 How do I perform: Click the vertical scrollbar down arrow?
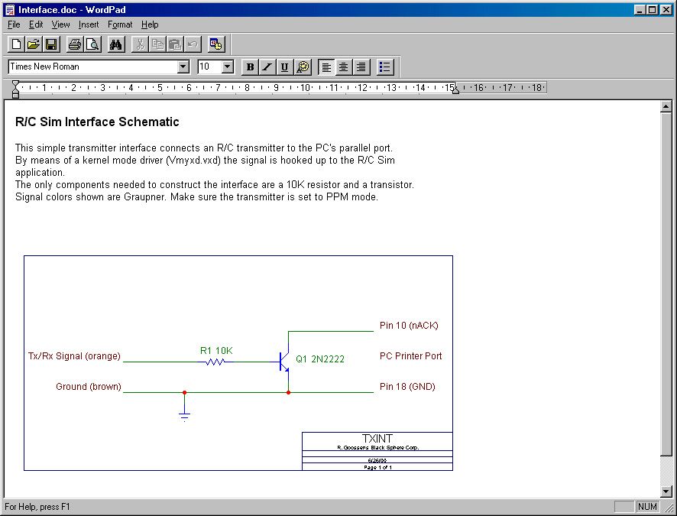(x=666, y=491)
